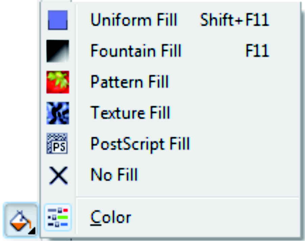305x241 pixels.
Task: Click the blue marbled Texture Fill icon
Action: pos(58,113)
